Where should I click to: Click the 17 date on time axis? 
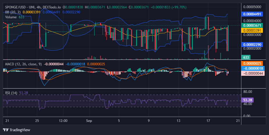point(208,121)
